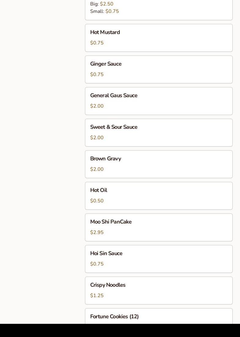Click the $2.95 Moo Shi PanCake price
The width and height of the screenshot is (240, 337).
tap(97, 232)
